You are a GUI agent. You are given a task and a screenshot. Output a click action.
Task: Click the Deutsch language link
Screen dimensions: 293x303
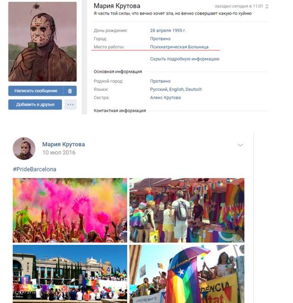click(x=194, y=89)
